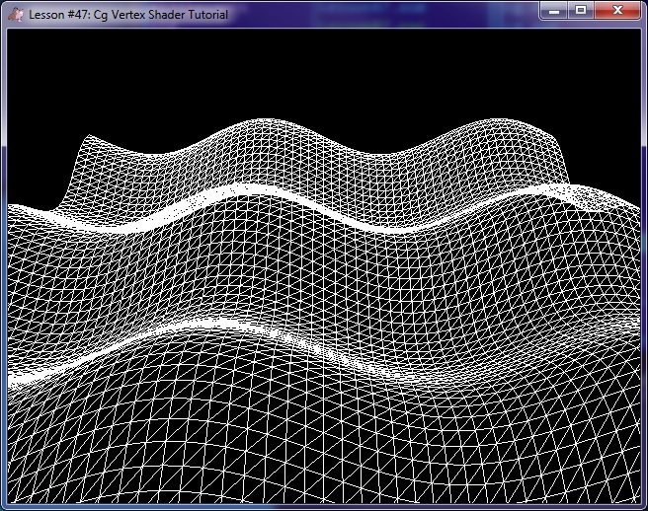Click the black empty area above the wave mesh
The image size is (648, 511).
coord(324,79)
